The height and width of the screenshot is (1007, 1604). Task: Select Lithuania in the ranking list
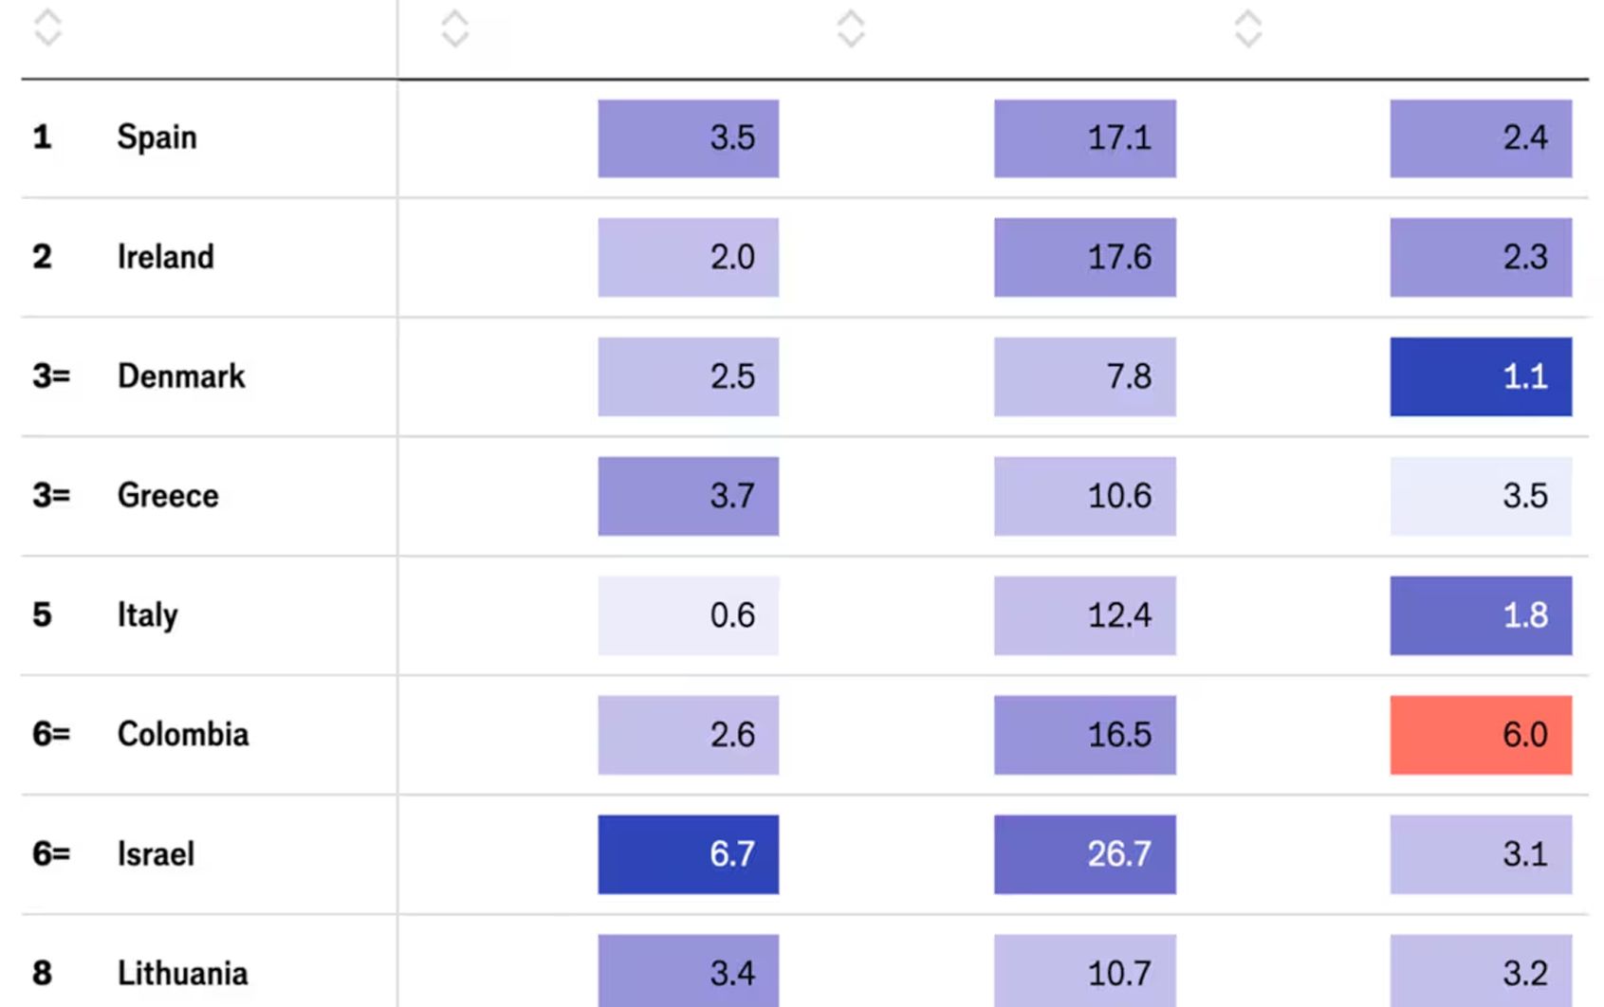(182, 974)
